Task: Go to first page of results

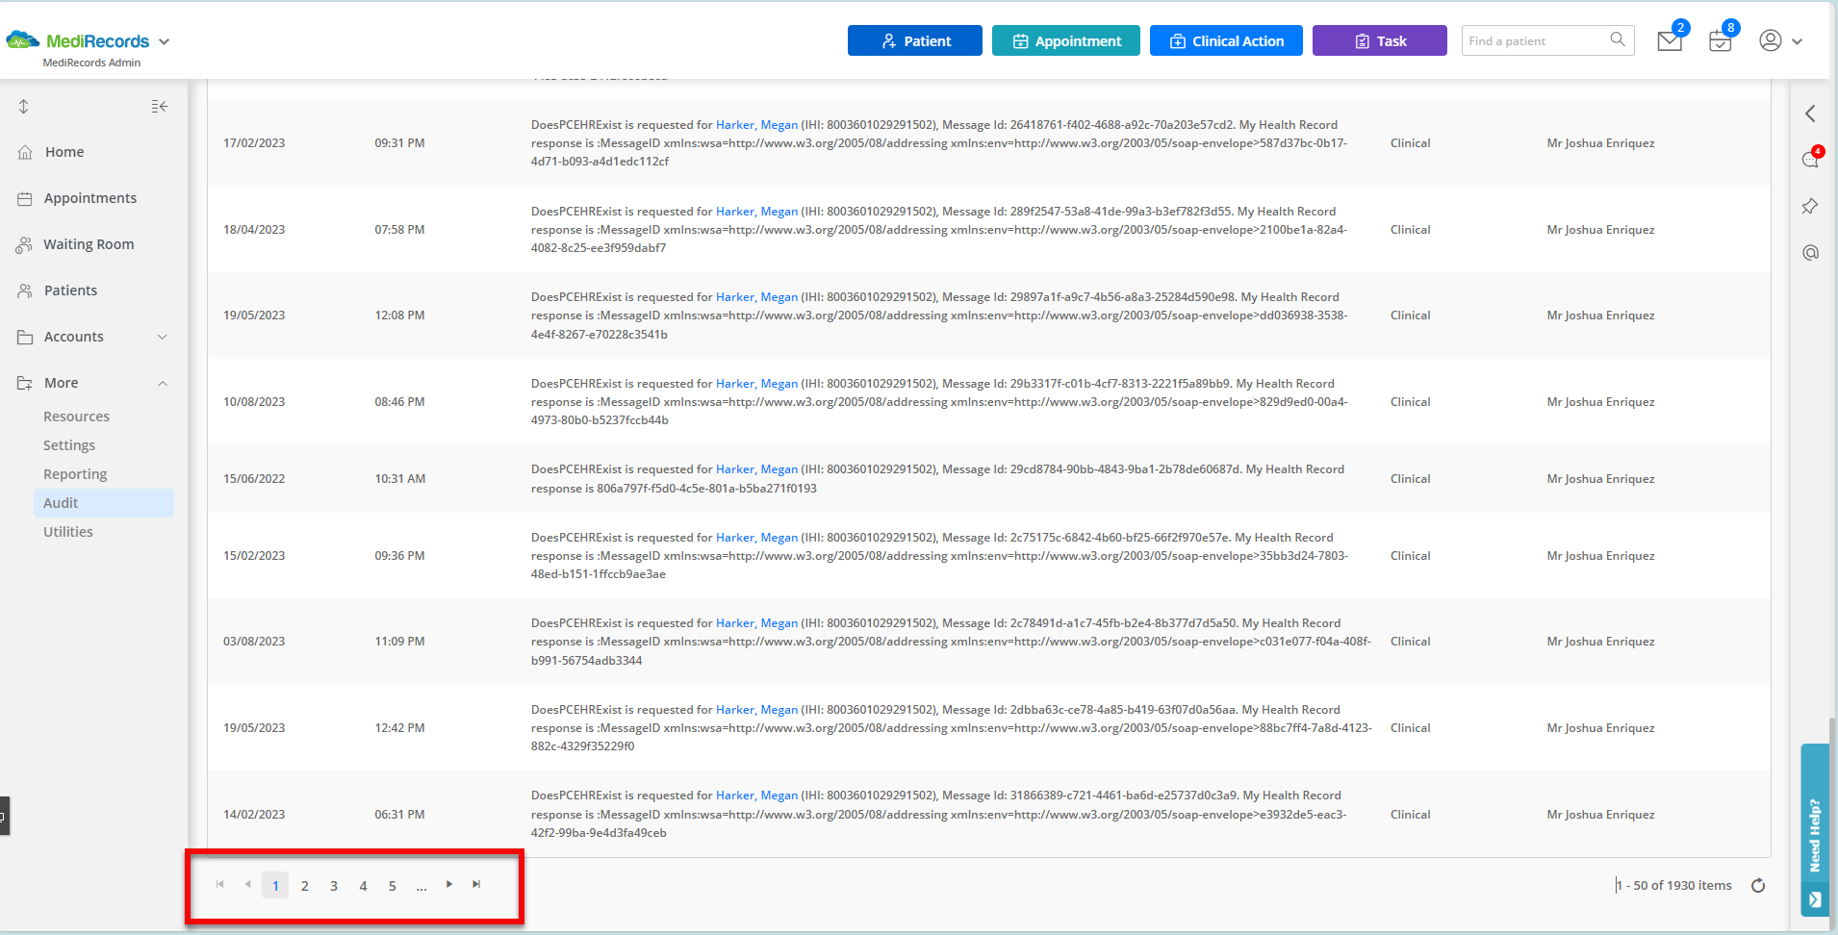Action: (220, 885)
